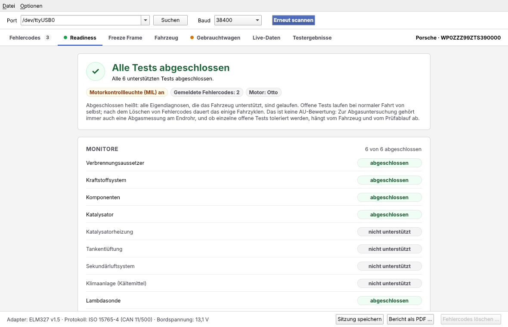Click the Motorkontrollleuchte (MIL) an badge
The height and width of the screenshot is (327, 508).
pos(127,92)
